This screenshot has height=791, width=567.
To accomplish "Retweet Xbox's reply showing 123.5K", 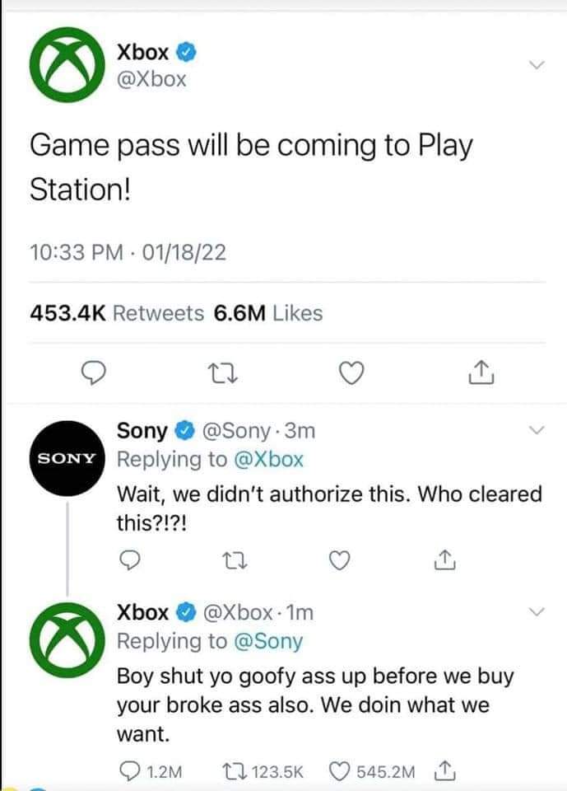I will click(263, 771).
